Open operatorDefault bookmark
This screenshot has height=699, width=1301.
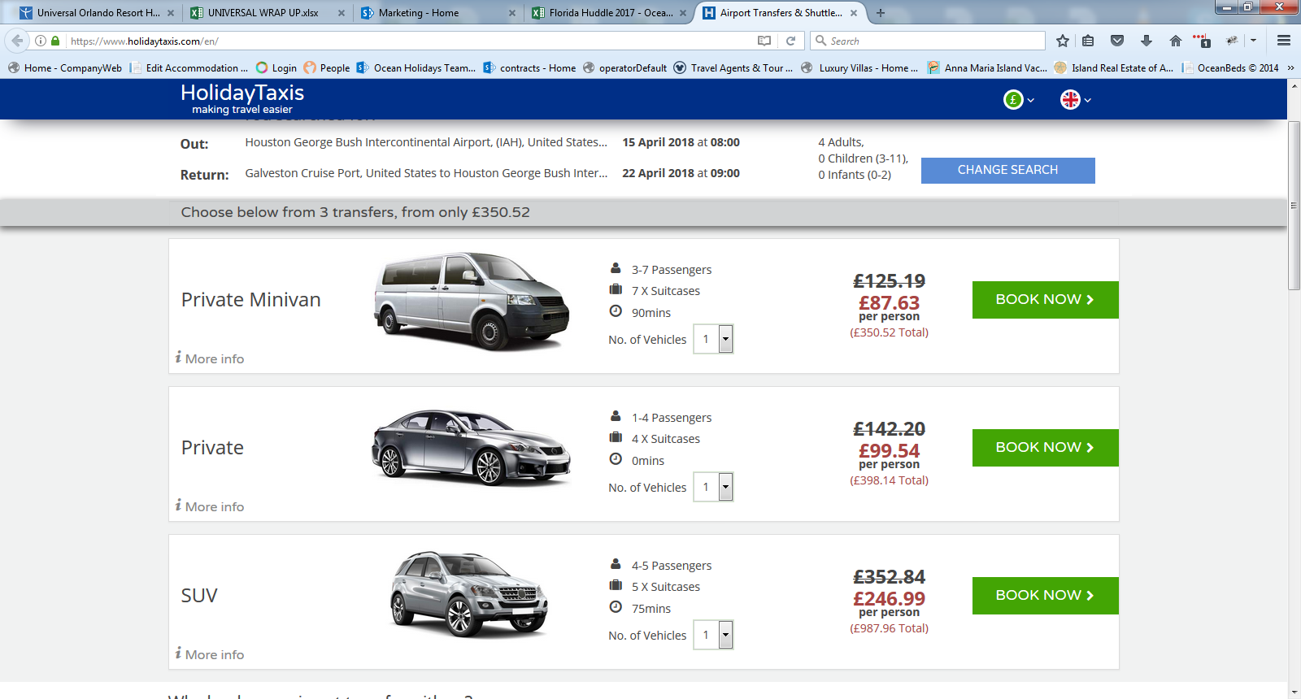coord(625,68)
